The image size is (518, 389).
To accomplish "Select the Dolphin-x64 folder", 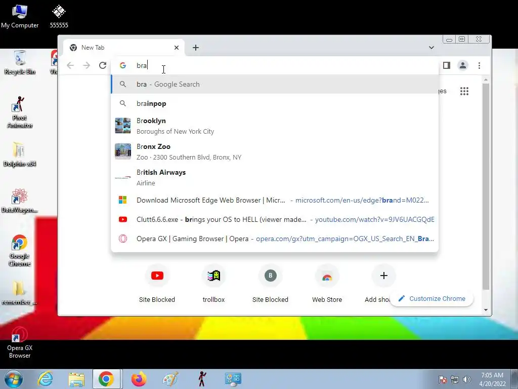I will pyautogui.click(x=20, y=154).
